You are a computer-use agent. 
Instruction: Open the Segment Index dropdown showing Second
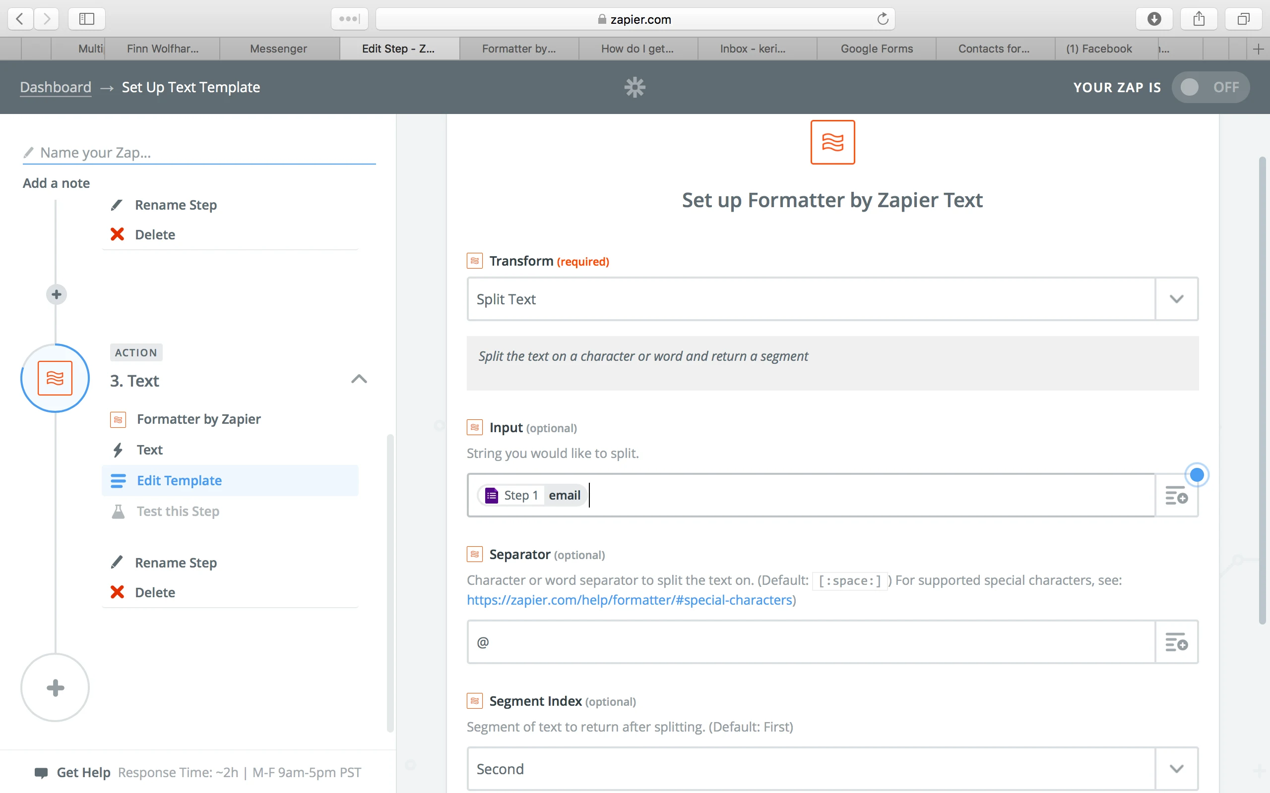(x=832, y=769)
